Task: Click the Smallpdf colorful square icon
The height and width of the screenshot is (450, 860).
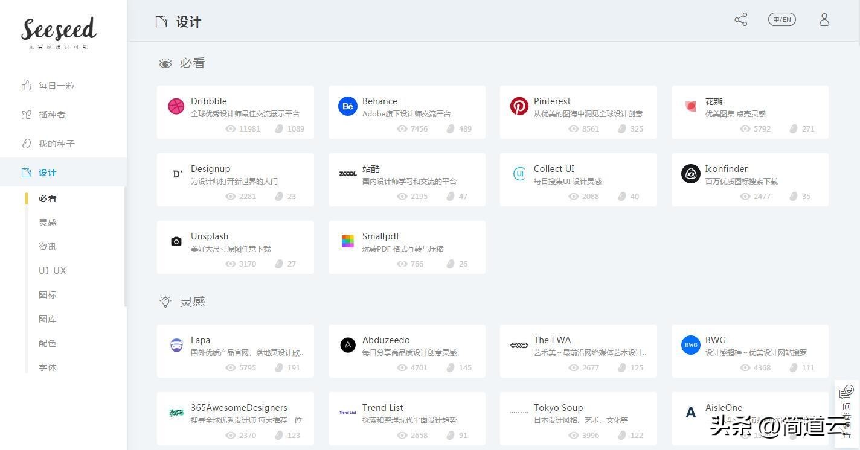Action: 347,242
